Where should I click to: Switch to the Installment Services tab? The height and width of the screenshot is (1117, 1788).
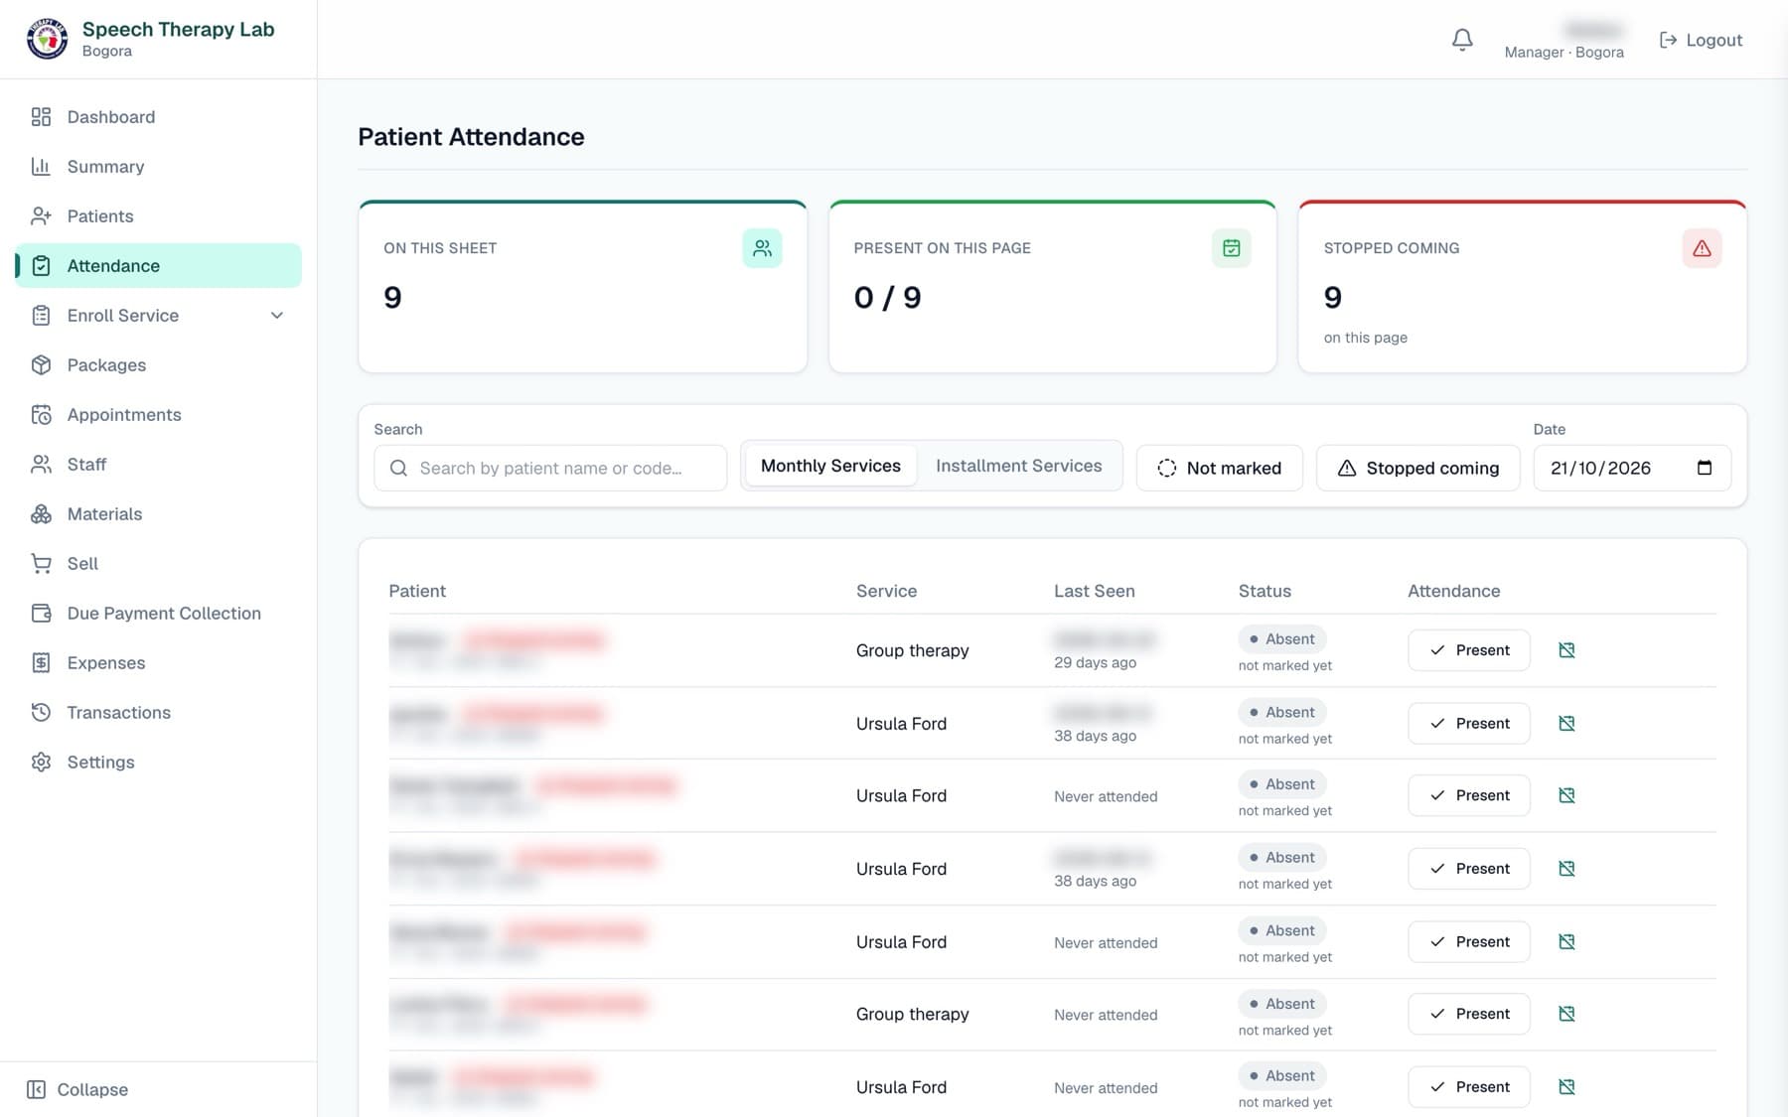coord(1018,466)
